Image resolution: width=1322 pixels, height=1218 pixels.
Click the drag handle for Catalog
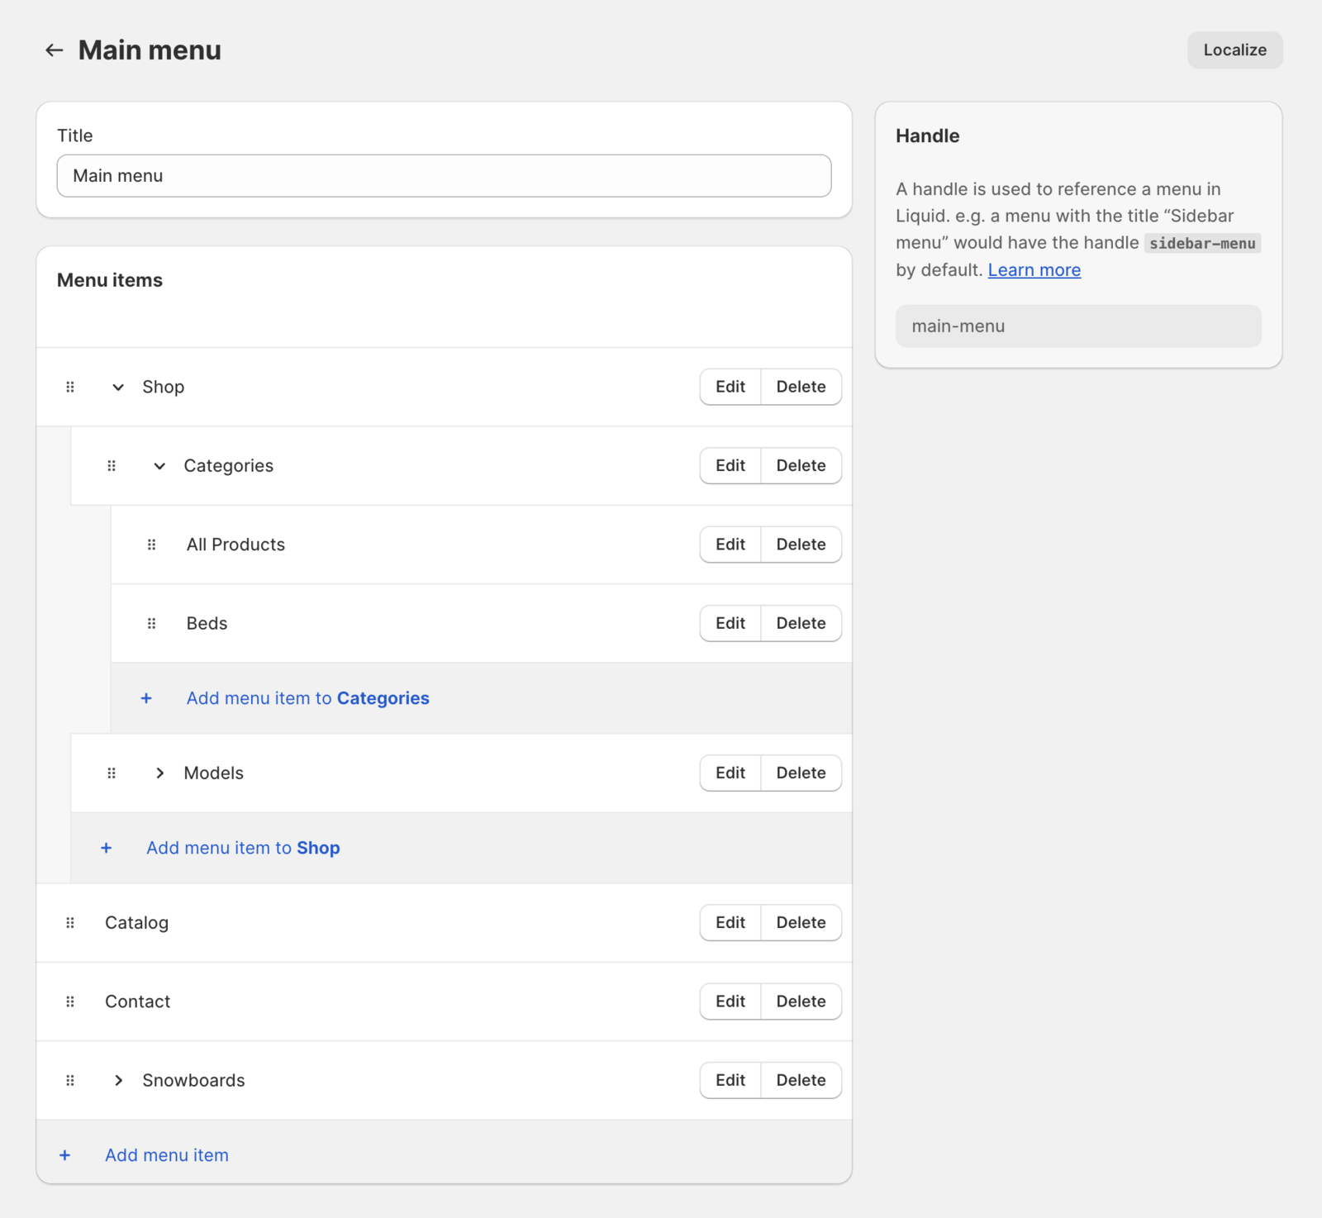(70, 923)
